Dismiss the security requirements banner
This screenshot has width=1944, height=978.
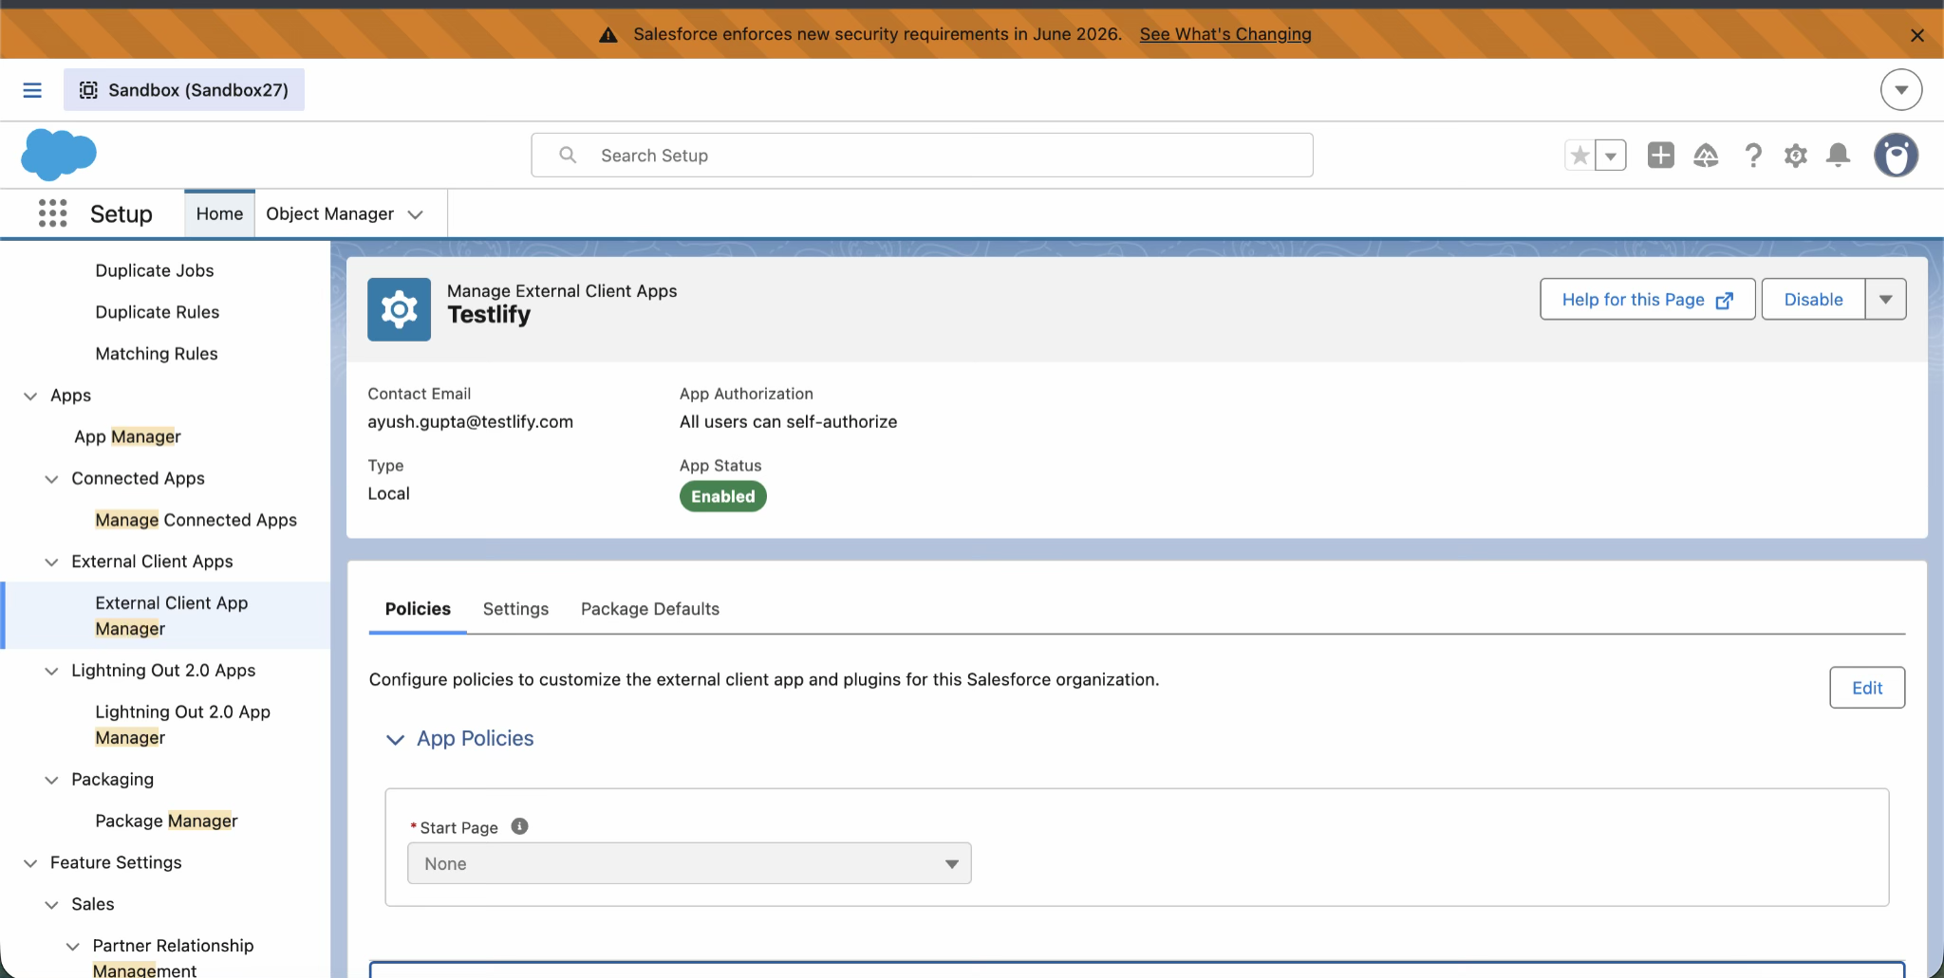(1917, 35)
